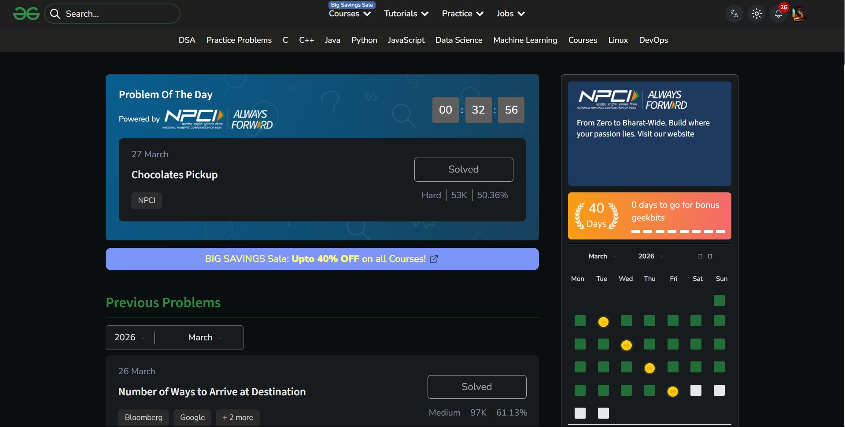Open the DevOps topic
The height and width of the screenshot is (427, 845).
pos(653,40)
